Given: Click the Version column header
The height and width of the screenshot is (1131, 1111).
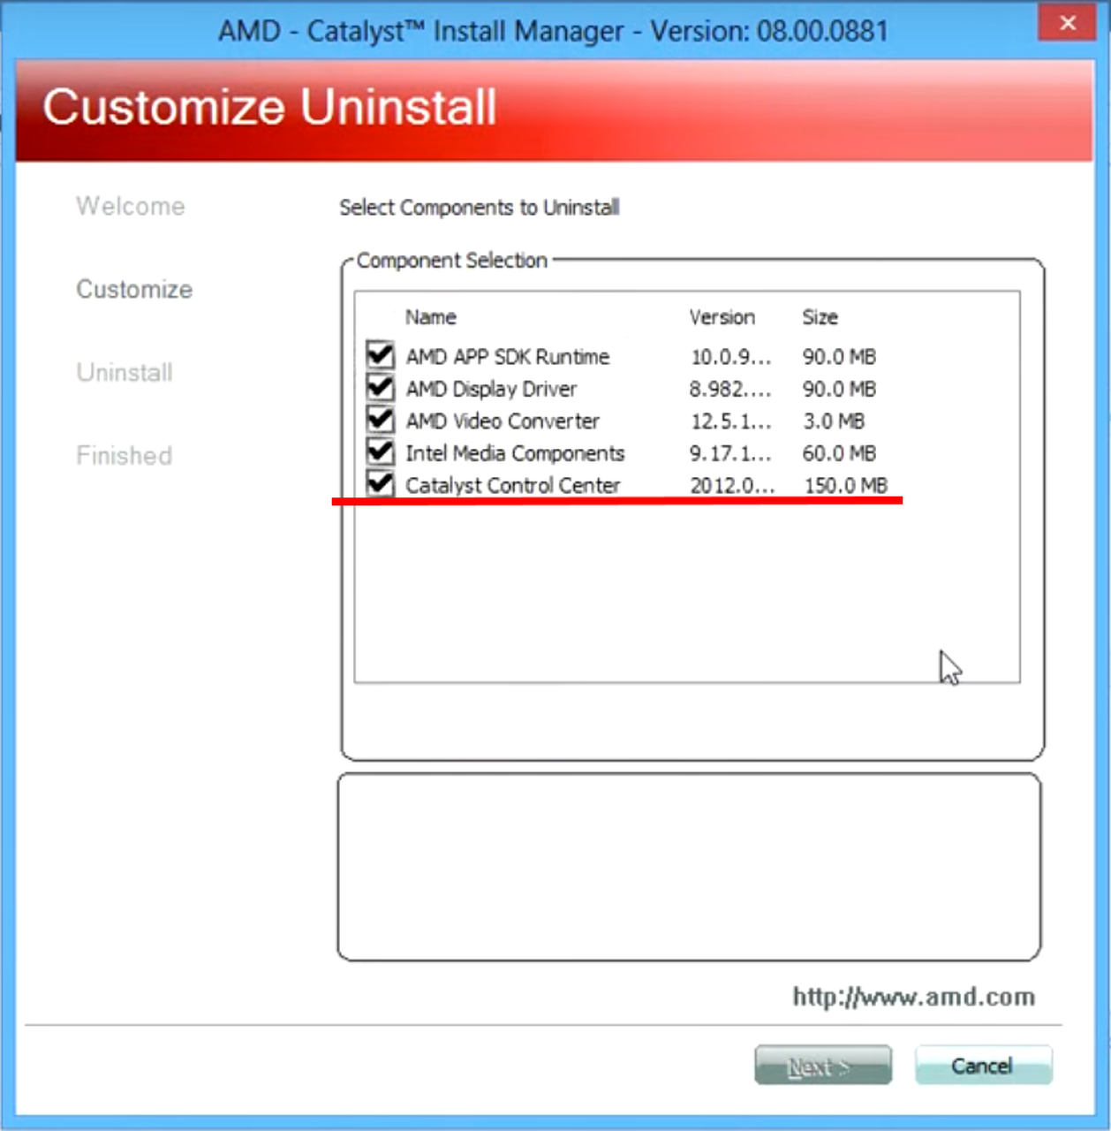Looking at the screenshot, I should pyautogui.click(x=722, y=317).
